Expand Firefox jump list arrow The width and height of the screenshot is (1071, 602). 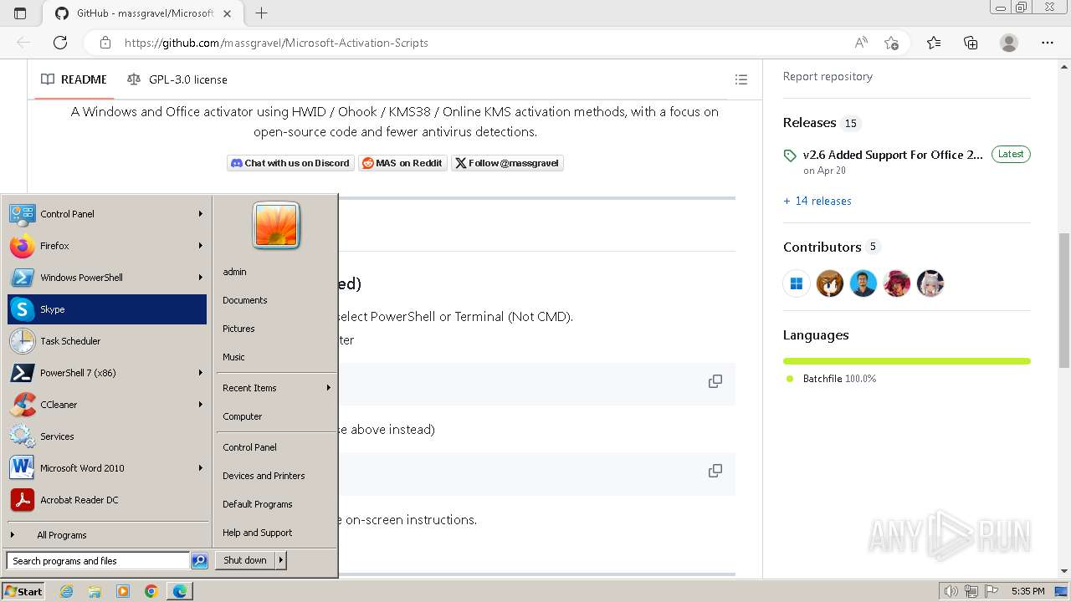[201, 246]
